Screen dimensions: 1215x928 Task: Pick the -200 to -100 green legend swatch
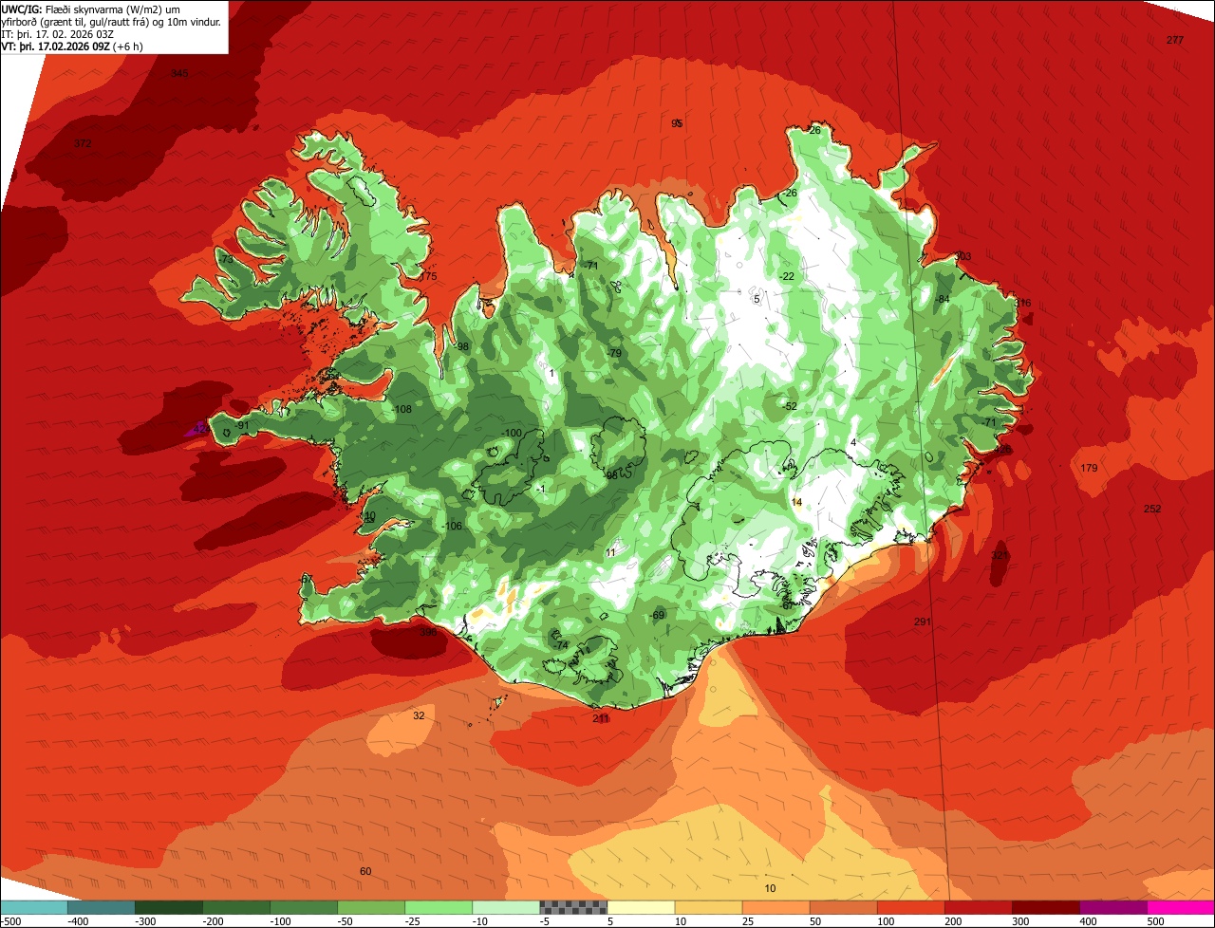pos(236,907)
